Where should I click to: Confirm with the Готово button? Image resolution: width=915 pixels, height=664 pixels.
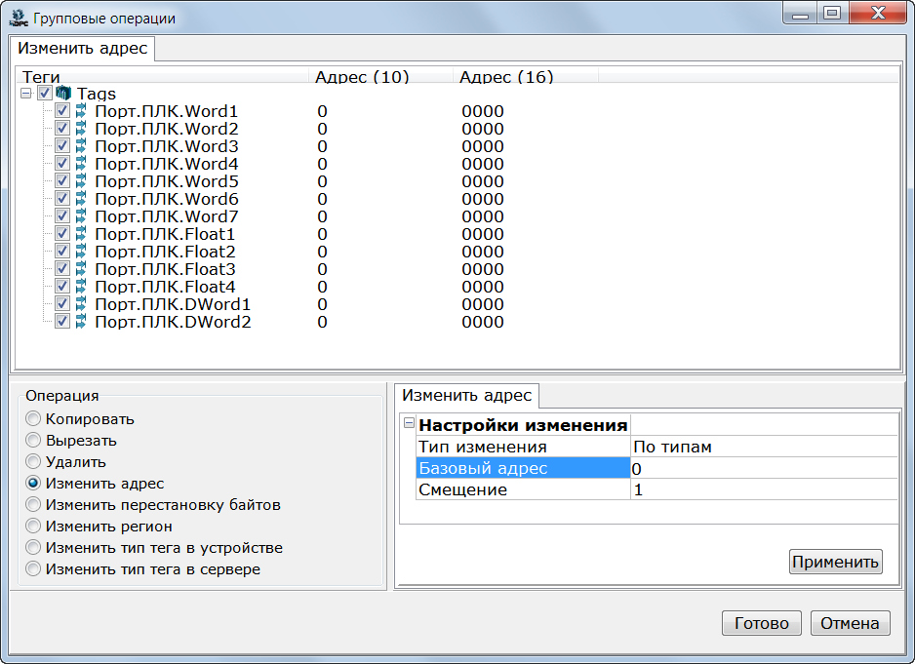click(x=761, y=624)
